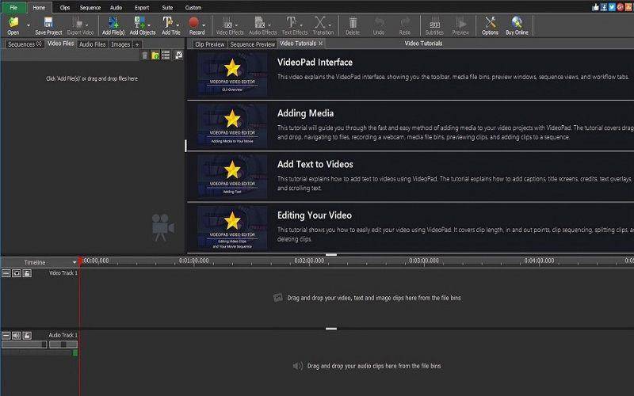Open the Export Video dropdown arrow
This screenshot has width=634, height=396.
[x=87, y=25]
